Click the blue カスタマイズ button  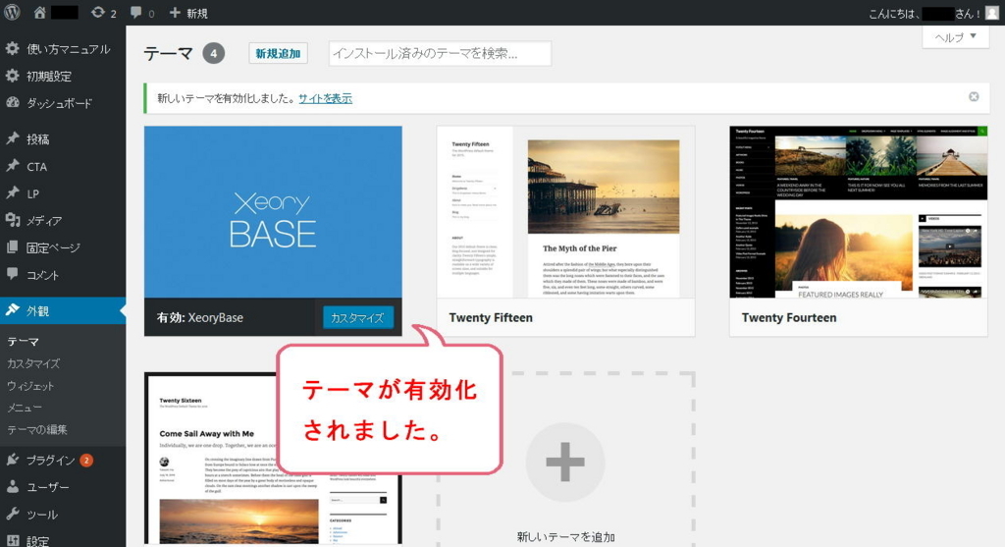(357, 317)
